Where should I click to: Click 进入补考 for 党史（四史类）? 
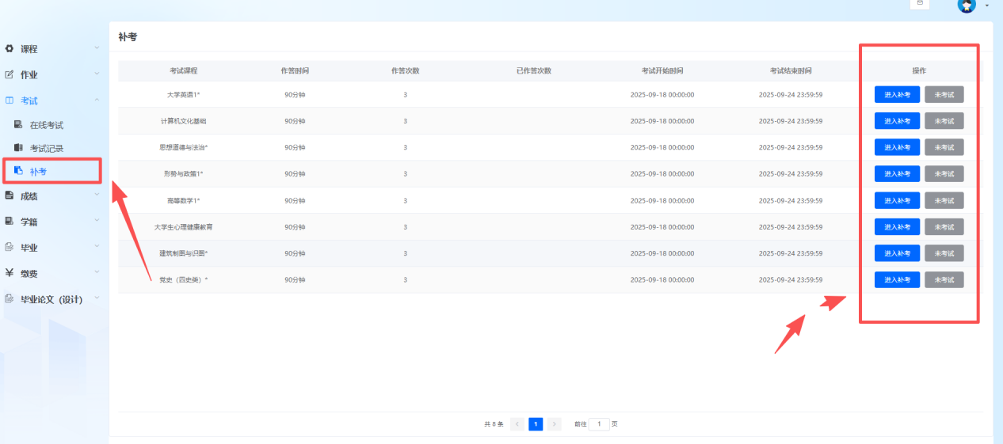click(897, 280)
